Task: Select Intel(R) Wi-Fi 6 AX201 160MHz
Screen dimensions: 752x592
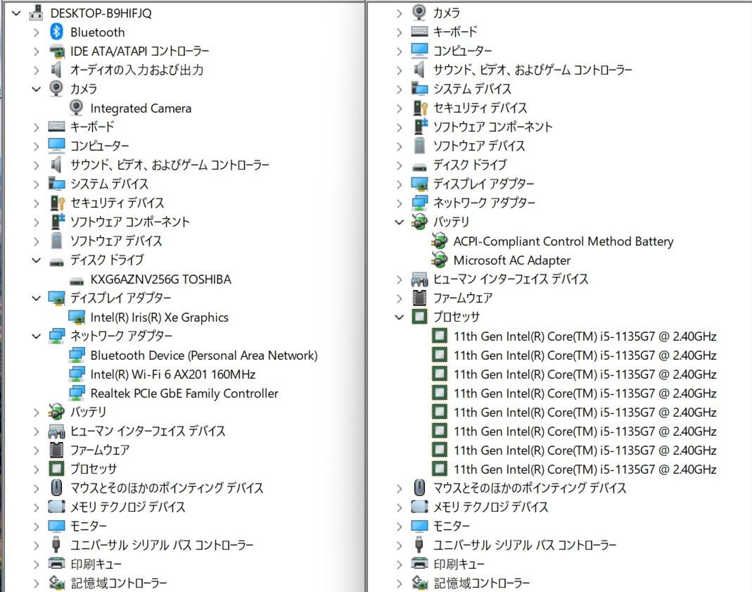Action: [172, 374]
